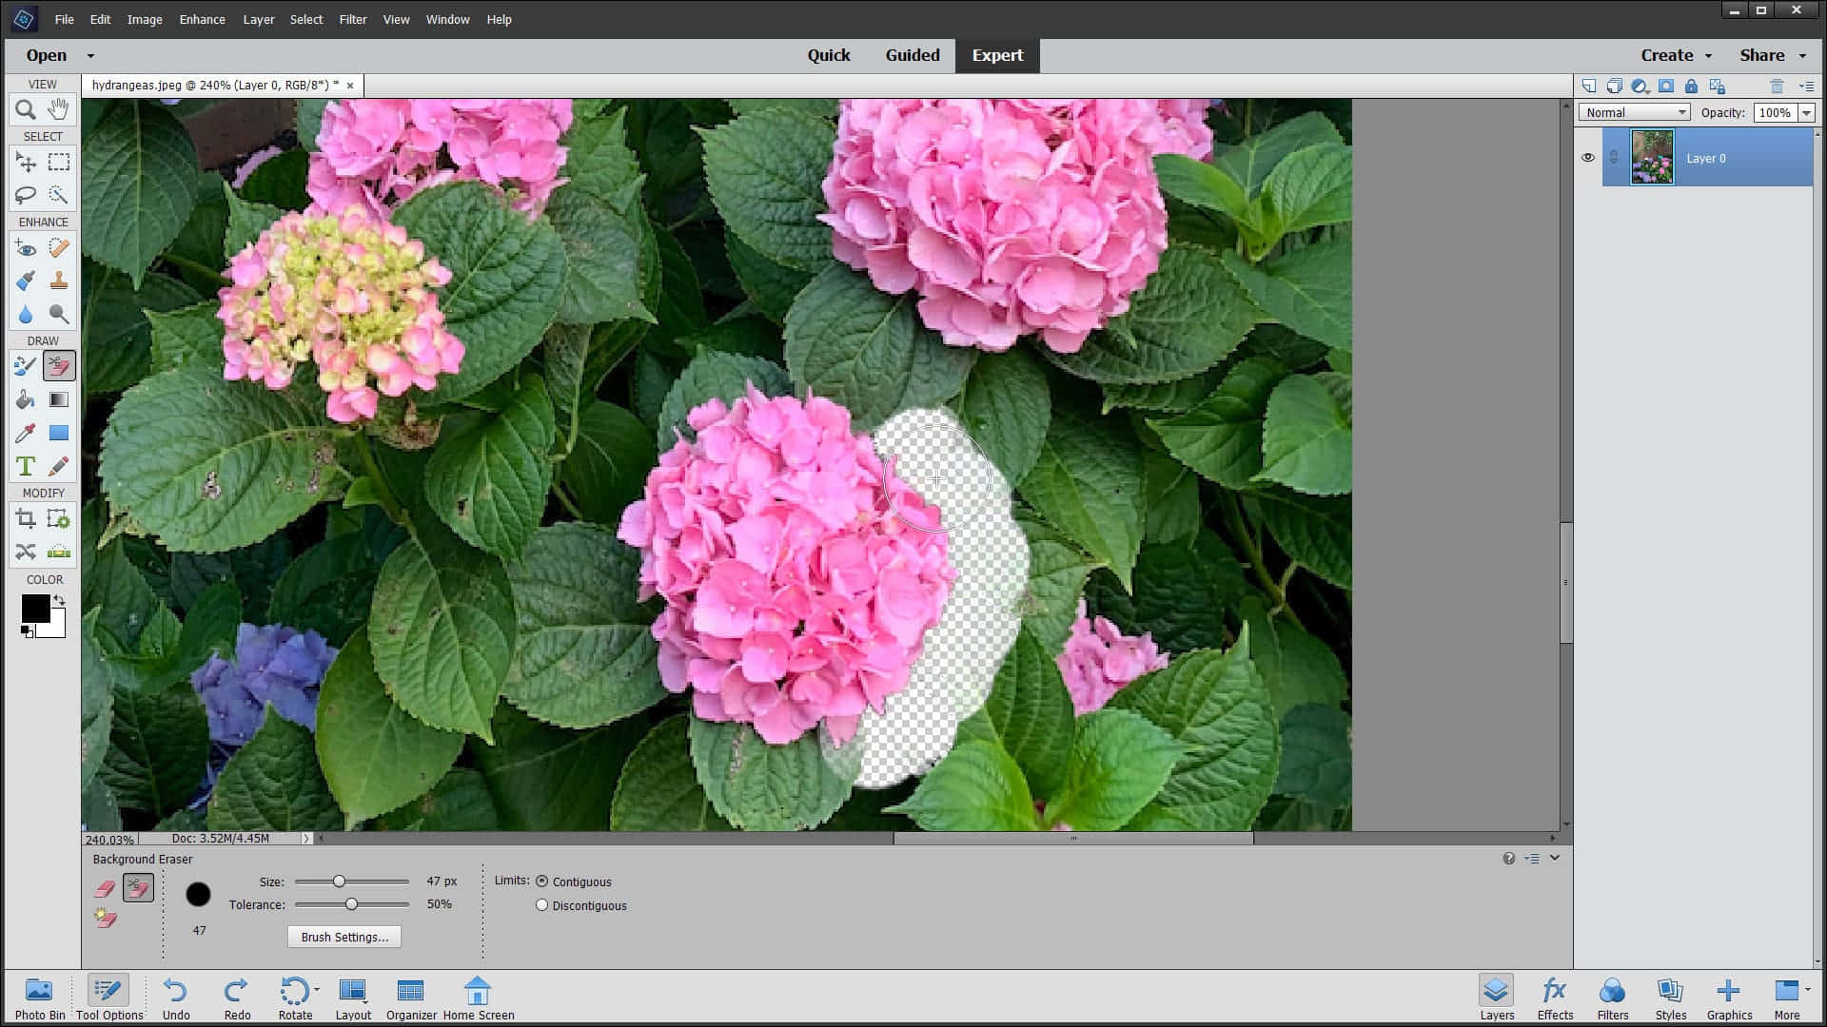Open the Enhance menu
This screenshot has height=1027, width=1827.
click(202, 19)
